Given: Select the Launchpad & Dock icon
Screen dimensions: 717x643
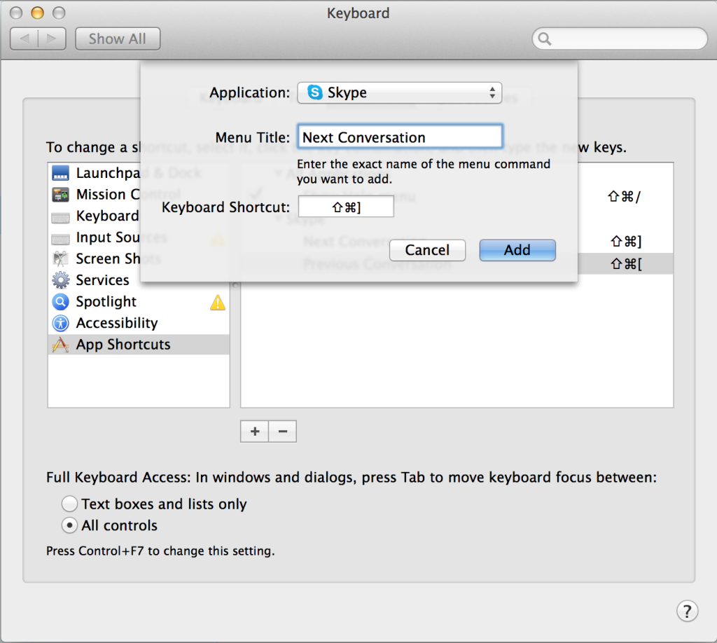Looking at the screenshot, I should point(60,173).
